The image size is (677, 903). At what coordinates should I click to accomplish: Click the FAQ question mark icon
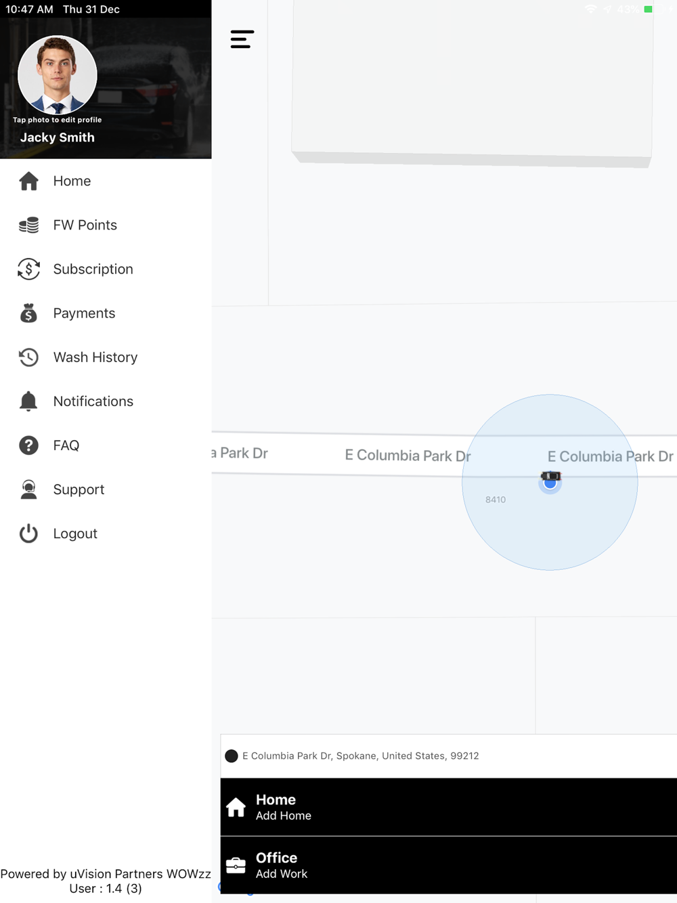pyautogui.click(x=28, y=445)
